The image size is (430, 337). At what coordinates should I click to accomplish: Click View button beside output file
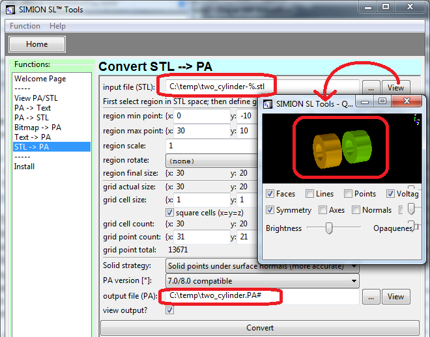click(x=395, y=297)
